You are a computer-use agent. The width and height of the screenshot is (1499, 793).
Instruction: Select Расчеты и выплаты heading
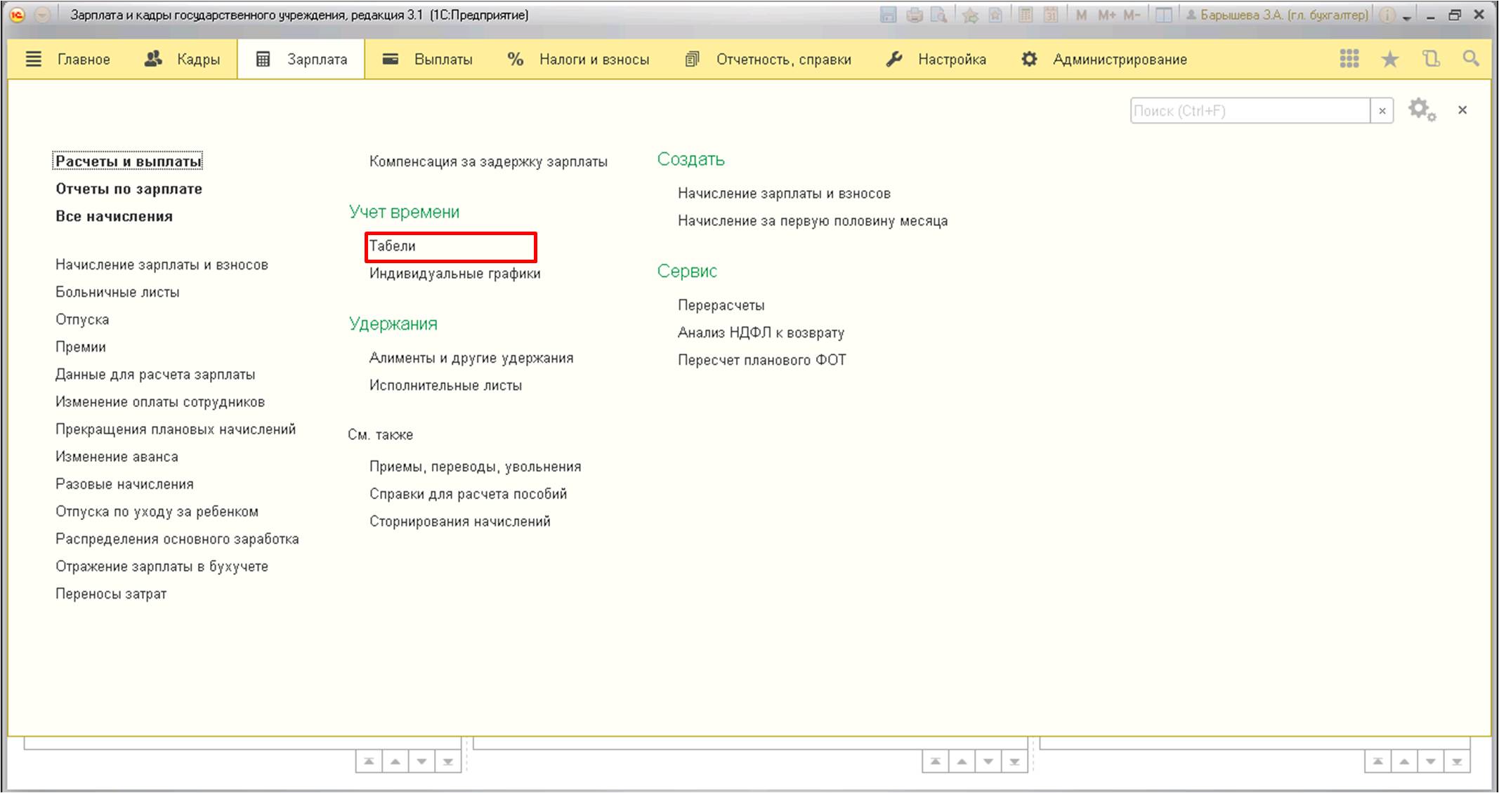click(x=128, y=161)
